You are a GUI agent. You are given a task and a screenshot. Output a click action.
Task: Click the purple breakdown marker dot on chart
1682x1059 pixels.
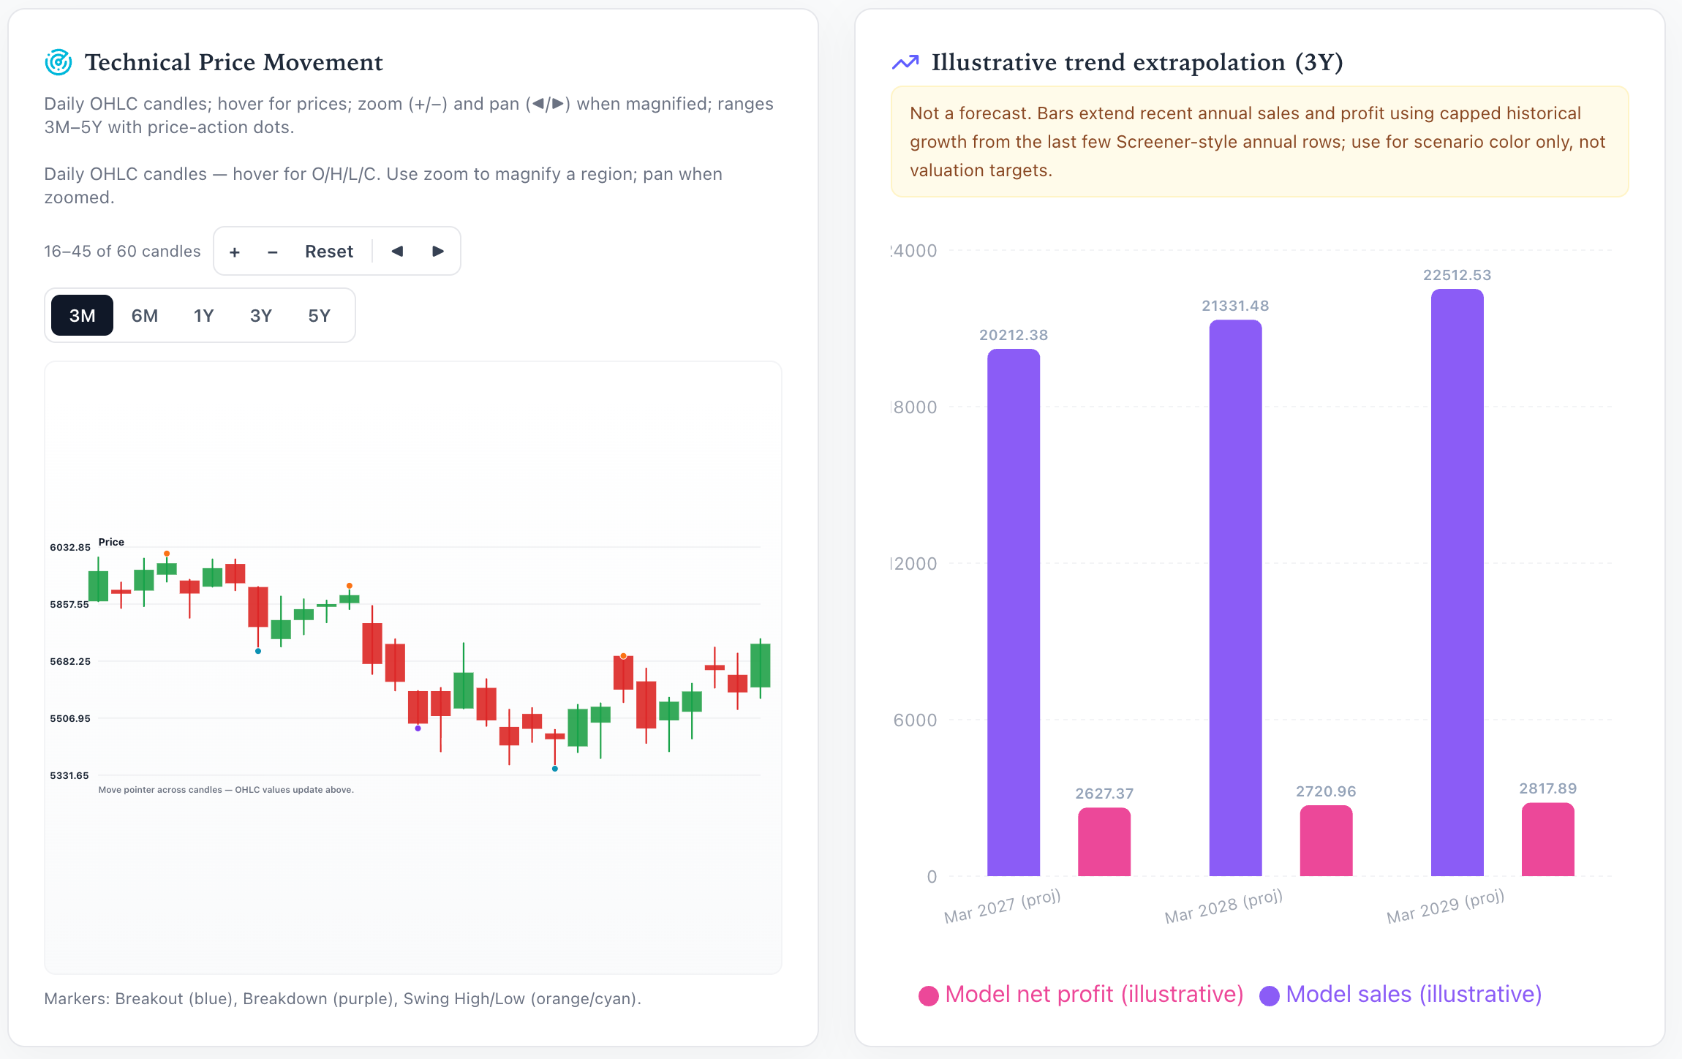coord(418,728)
